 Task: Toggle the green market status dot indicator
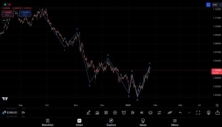[x=5, y=5]
